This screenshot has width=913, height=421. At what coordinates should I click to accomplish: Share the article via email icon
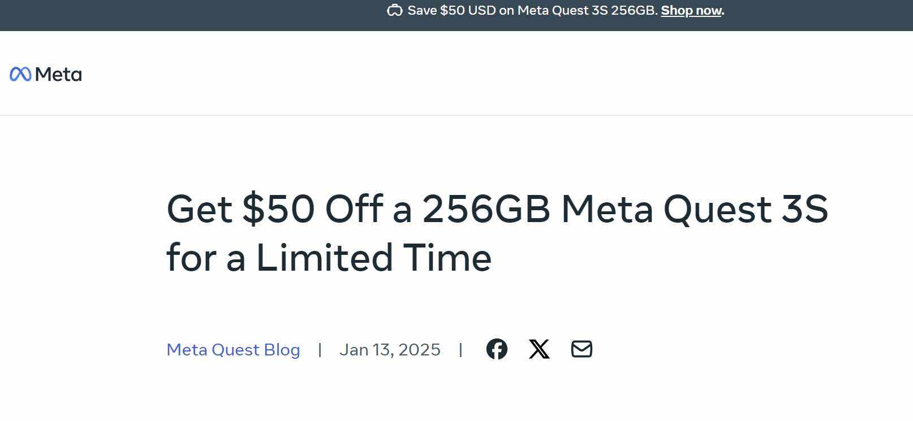(x=582, y=349)
